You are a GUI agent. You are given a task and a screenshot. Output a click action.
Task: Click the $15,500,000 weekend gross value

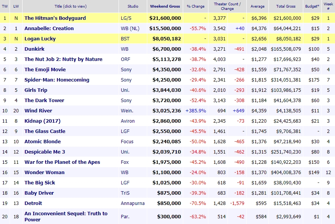tap(165, 29)
